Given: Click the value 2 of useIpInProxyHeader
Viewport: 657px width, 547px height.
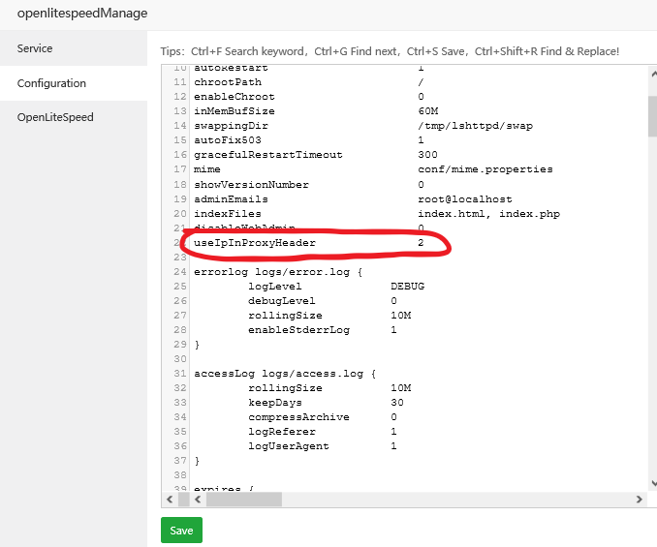Looking at the screenshot, I should click(421, 243).
